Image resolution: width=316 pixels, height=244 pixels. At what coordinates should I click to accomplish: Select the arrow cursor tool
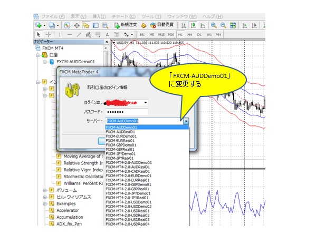click(x=39, y=35)
